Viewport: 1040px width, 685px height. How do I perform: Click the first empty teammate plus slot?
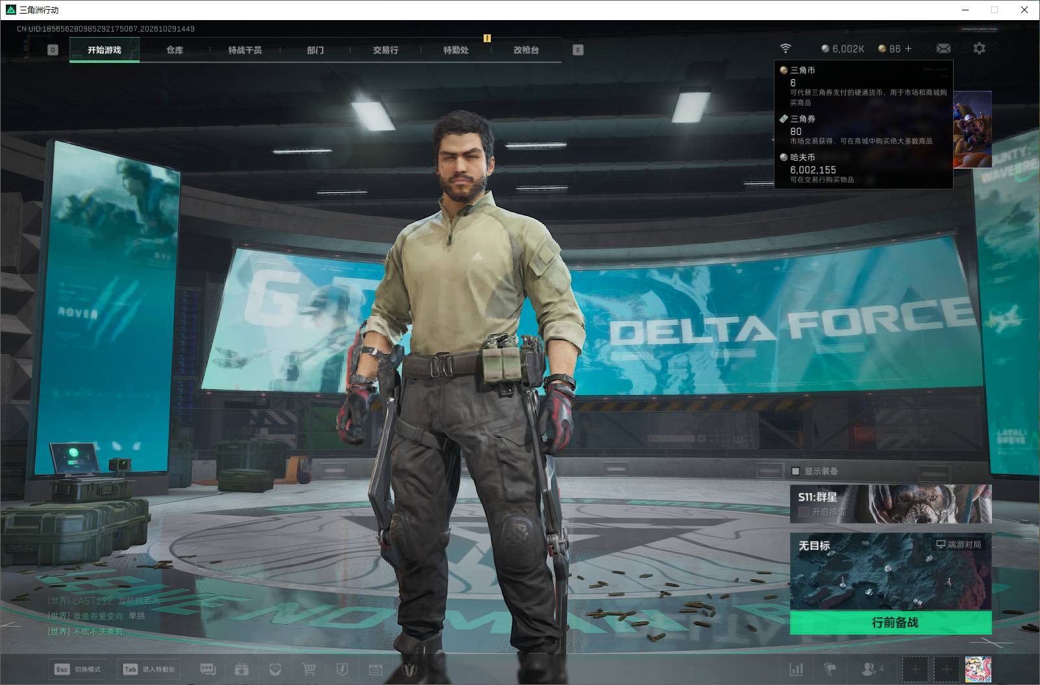(915, 669)
